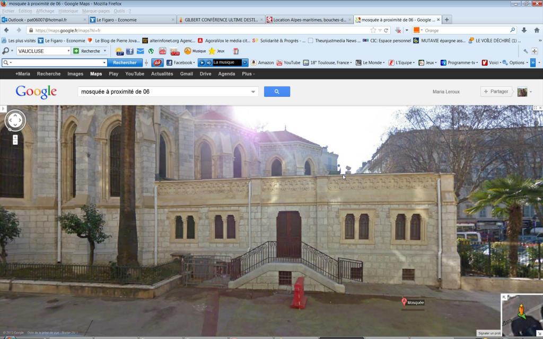Open the Marque-pages menu
Screen dimensions: 543x339
96,11
